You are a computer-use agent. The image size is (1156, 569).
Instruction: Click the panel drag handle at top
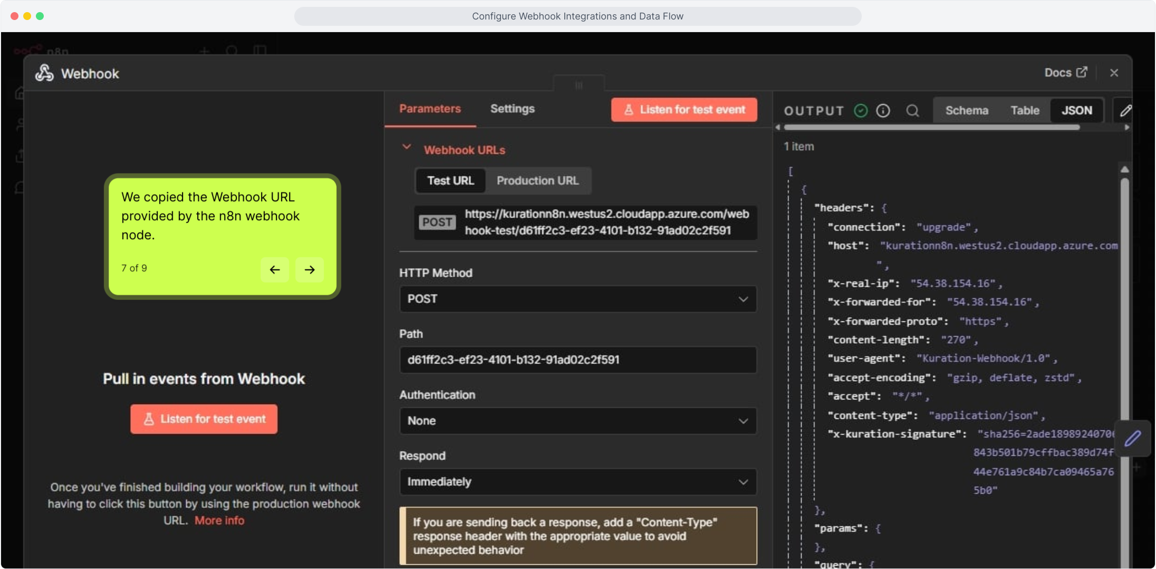(x=579, y=85)
